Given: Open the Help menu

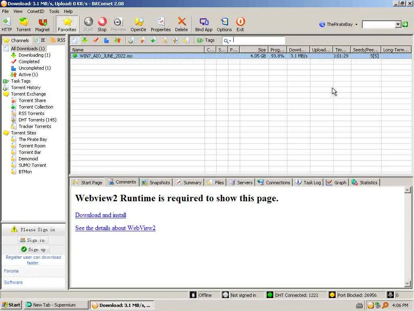Looking at the screenshot, I should pyautogui.click(x=68, y=11).
